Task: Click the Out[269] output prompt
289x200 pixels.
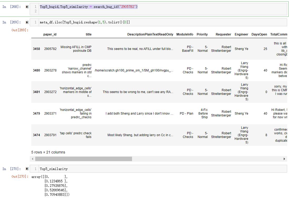Action: click(20, 30)
